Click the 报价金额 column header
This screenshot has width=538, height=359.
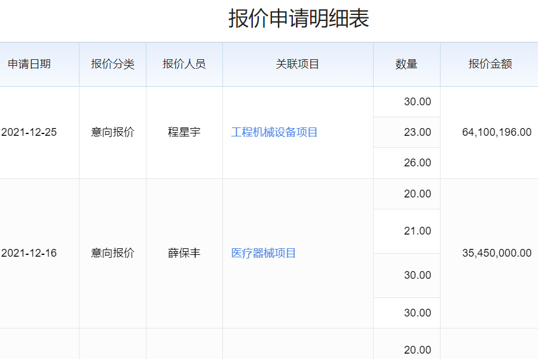click(490, 64)
